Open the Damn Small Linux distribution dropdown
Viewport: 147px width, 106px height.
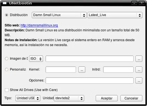point(59,15)
